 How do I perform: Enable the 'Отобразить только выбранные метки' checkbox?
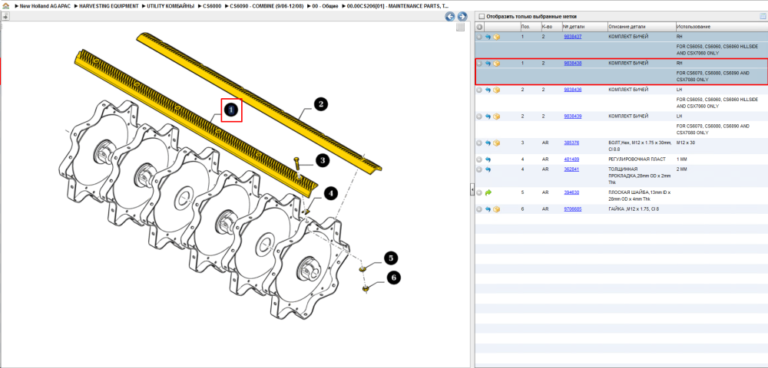pos(482,16)
